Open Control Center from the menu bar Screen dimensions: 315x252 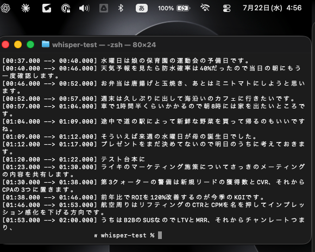[x=226, y=8]
